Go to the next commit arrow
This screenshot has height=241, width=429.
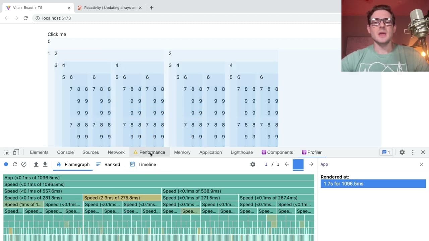(x=311, y=164)
